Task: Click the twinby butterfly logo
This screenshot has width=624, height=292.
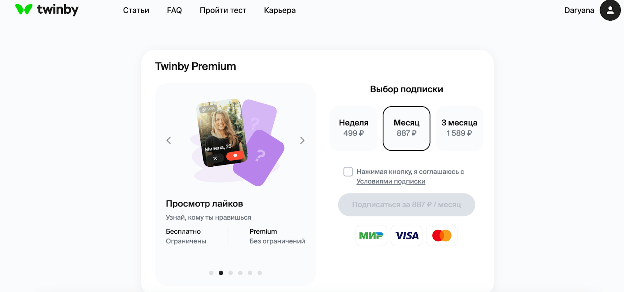Action: pyautogui.click(x=23, y=9)
